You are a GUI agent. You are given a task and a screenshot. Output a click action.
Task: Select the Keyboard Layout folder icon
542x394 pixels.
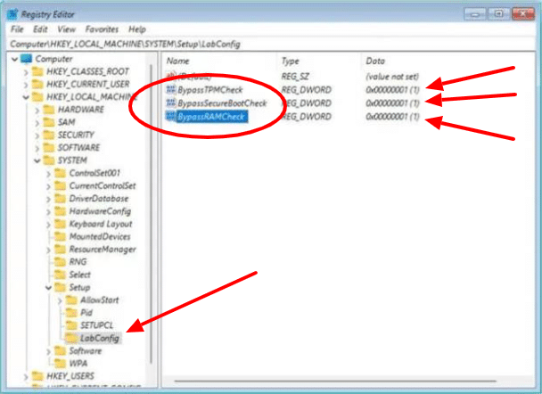point(60,224)
